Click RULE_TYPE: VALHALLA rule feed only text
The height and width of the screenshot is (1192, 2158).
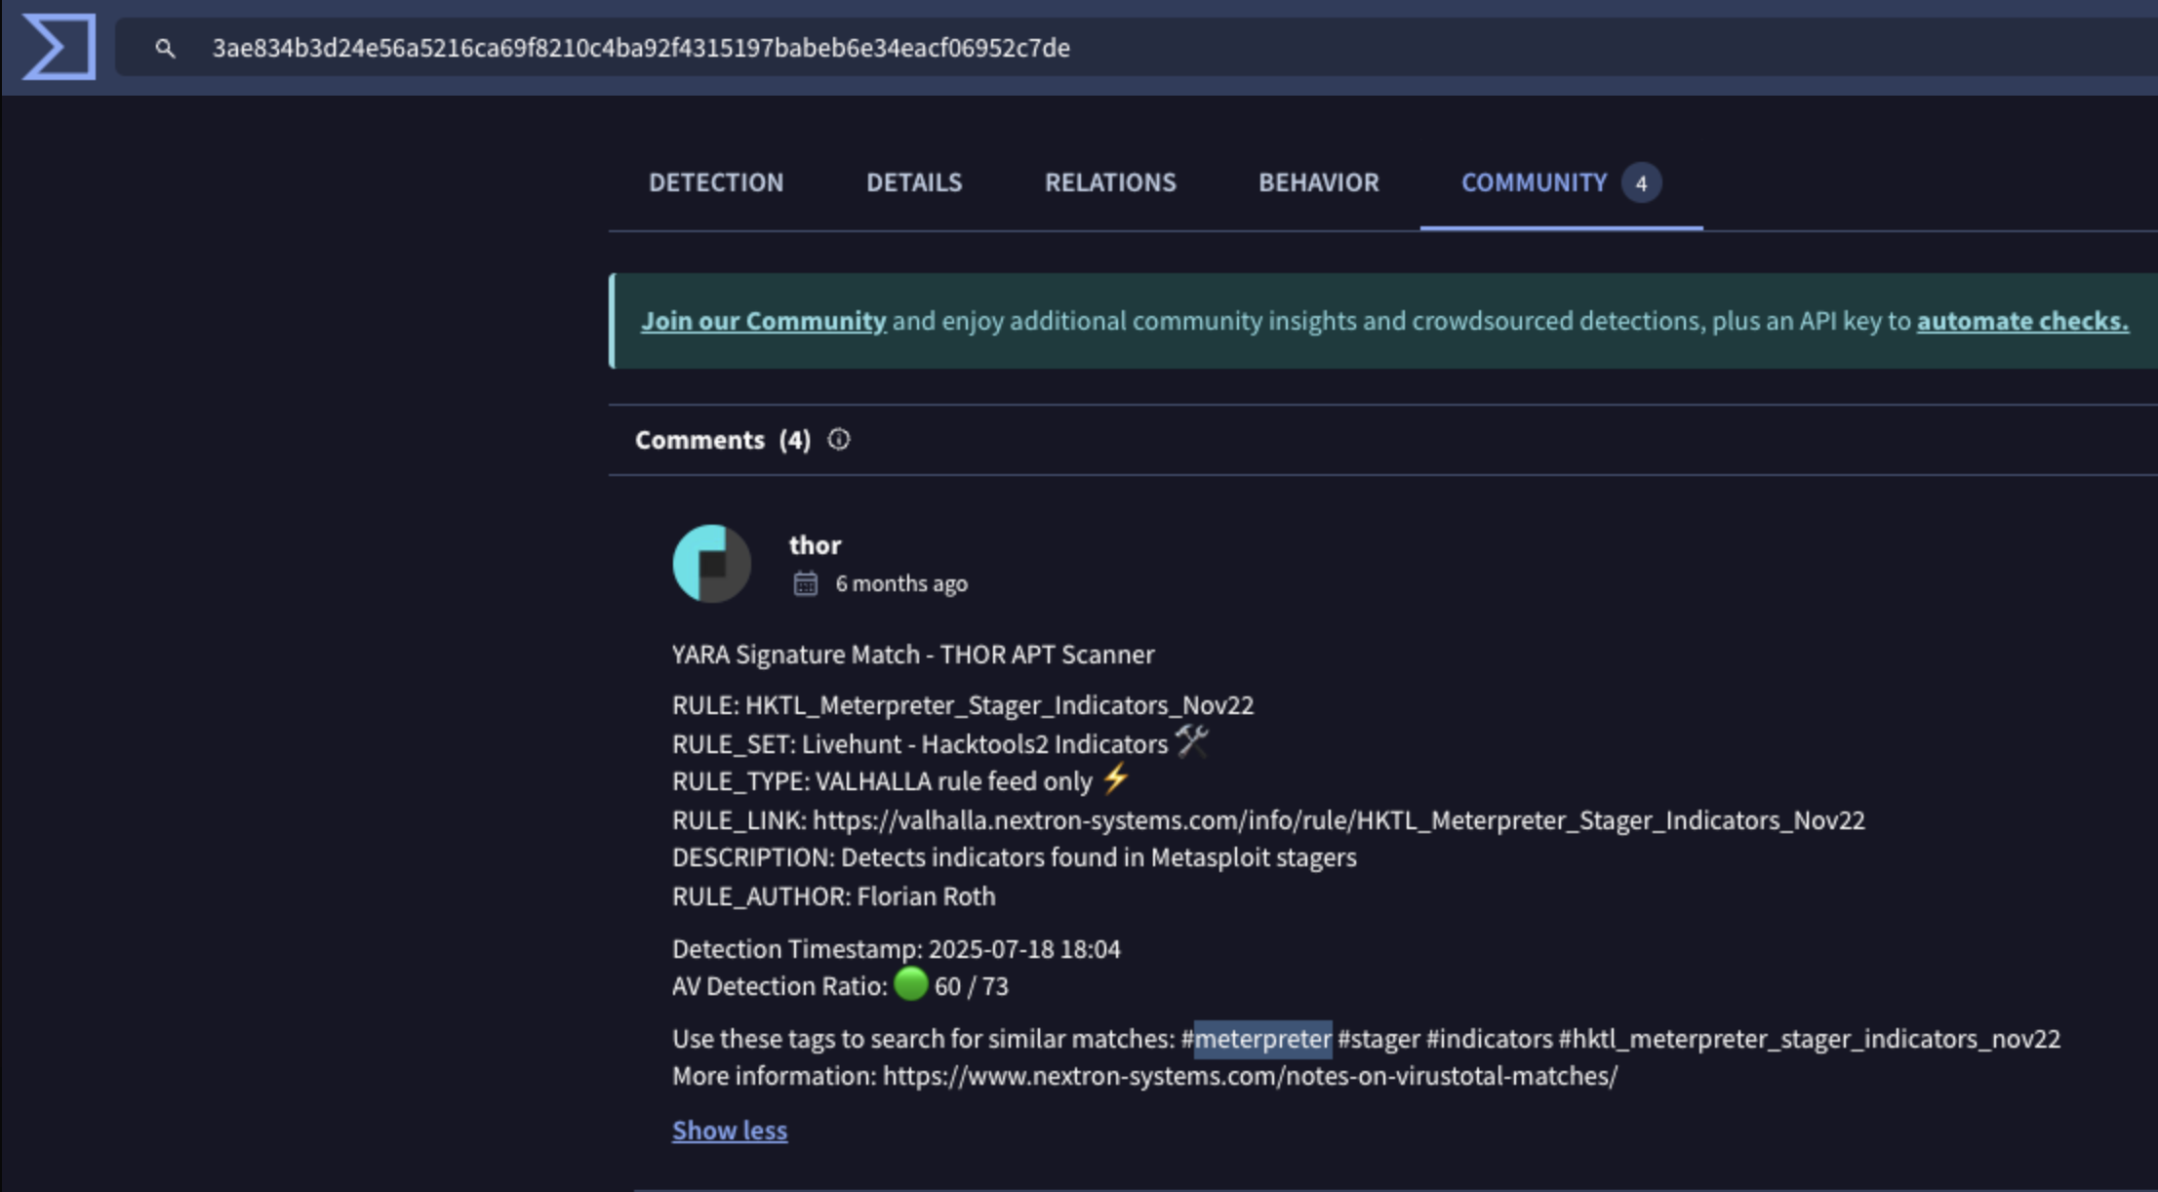tap(882, 781)
